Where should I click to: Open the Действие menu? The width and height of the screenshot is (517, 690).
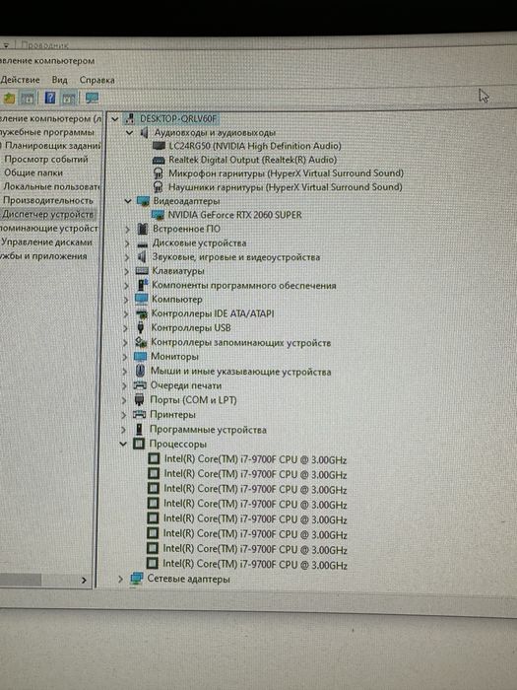pos(21,80)
